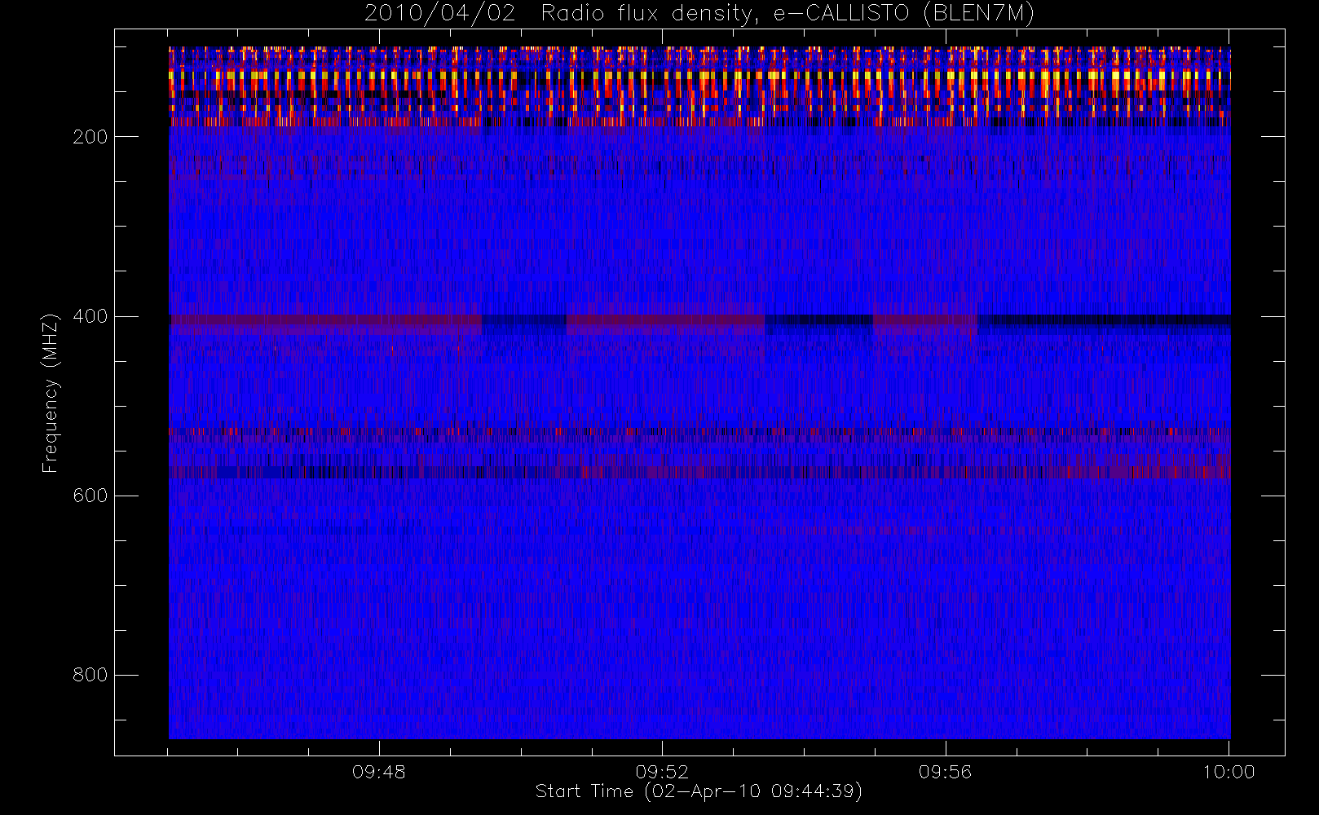This screenshot has height=815, width=1319.
Task: Click the 'Start Time (02-Apr-10 09:44:39)' label
Action: (699, 791)
